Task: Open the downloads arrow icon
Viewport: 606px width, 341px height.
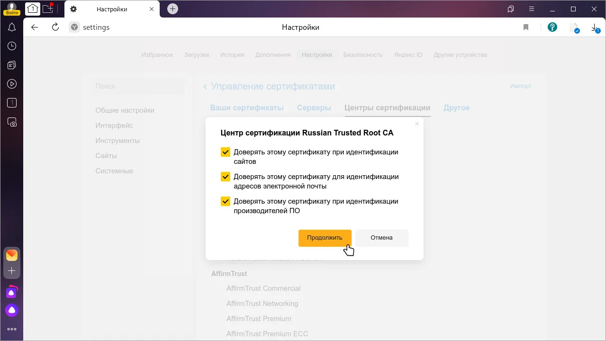Action: (x=595, y=28)
